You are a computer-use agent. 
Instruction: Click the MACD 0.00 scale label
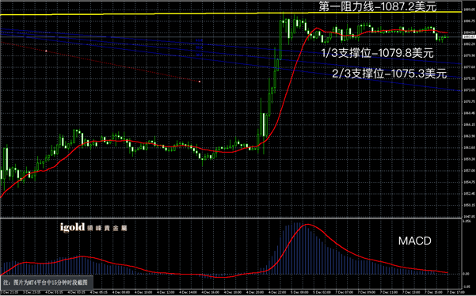pos(466,274)
